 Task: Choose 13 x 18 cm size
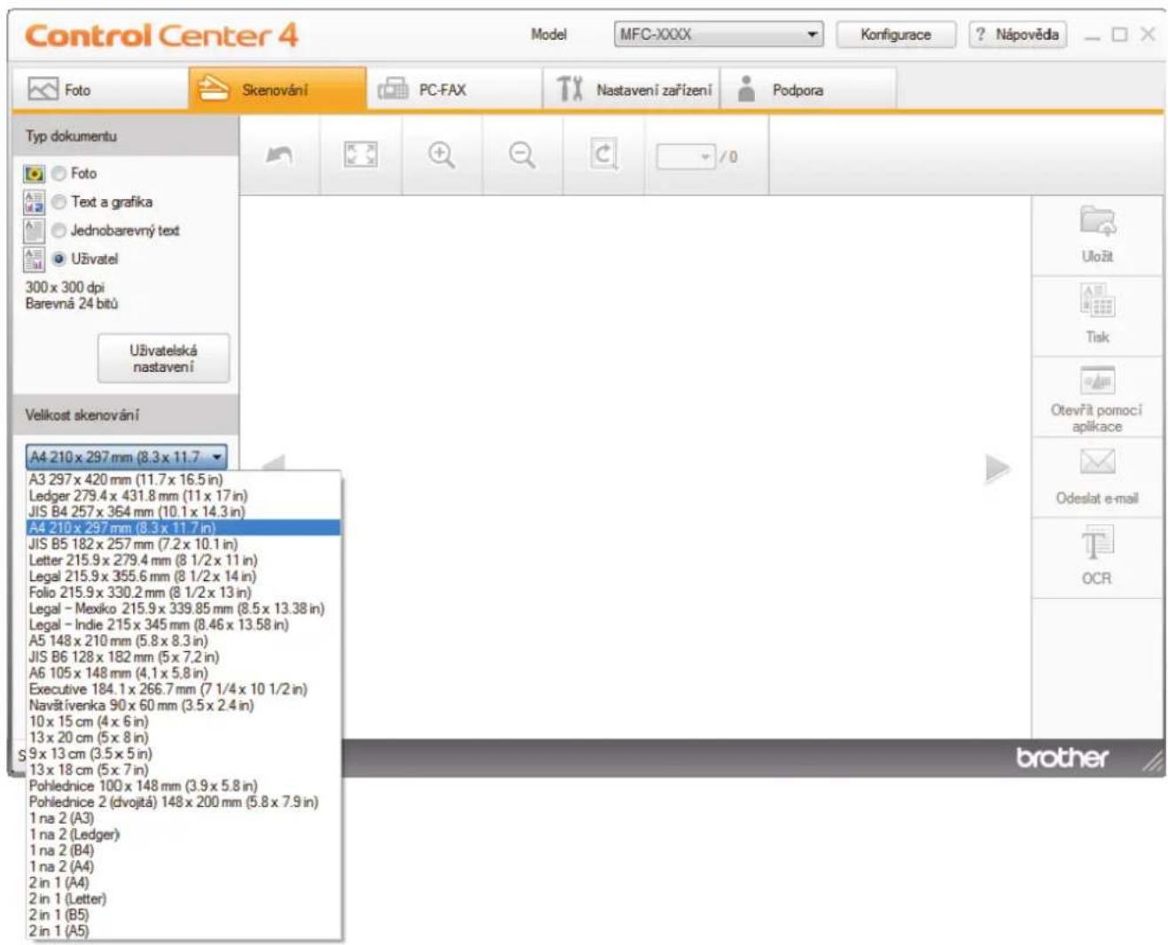183,770
